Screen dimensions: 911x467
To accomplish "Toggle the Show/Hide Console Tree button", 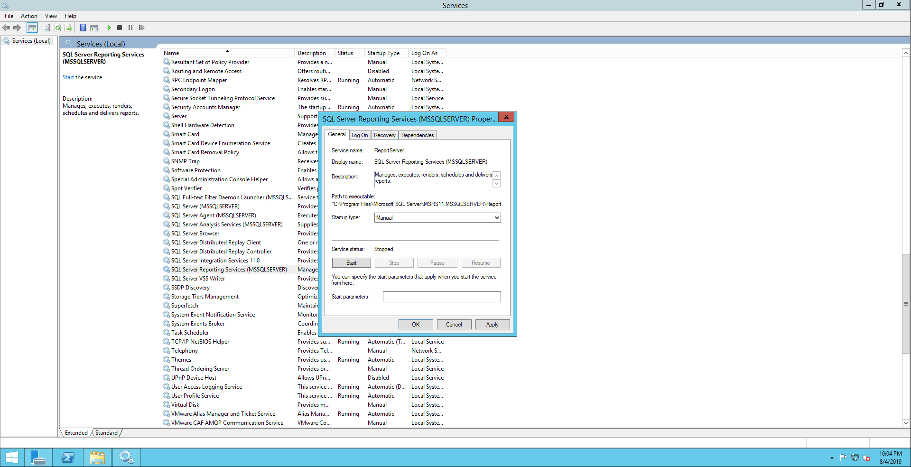I will pos(32,28).
